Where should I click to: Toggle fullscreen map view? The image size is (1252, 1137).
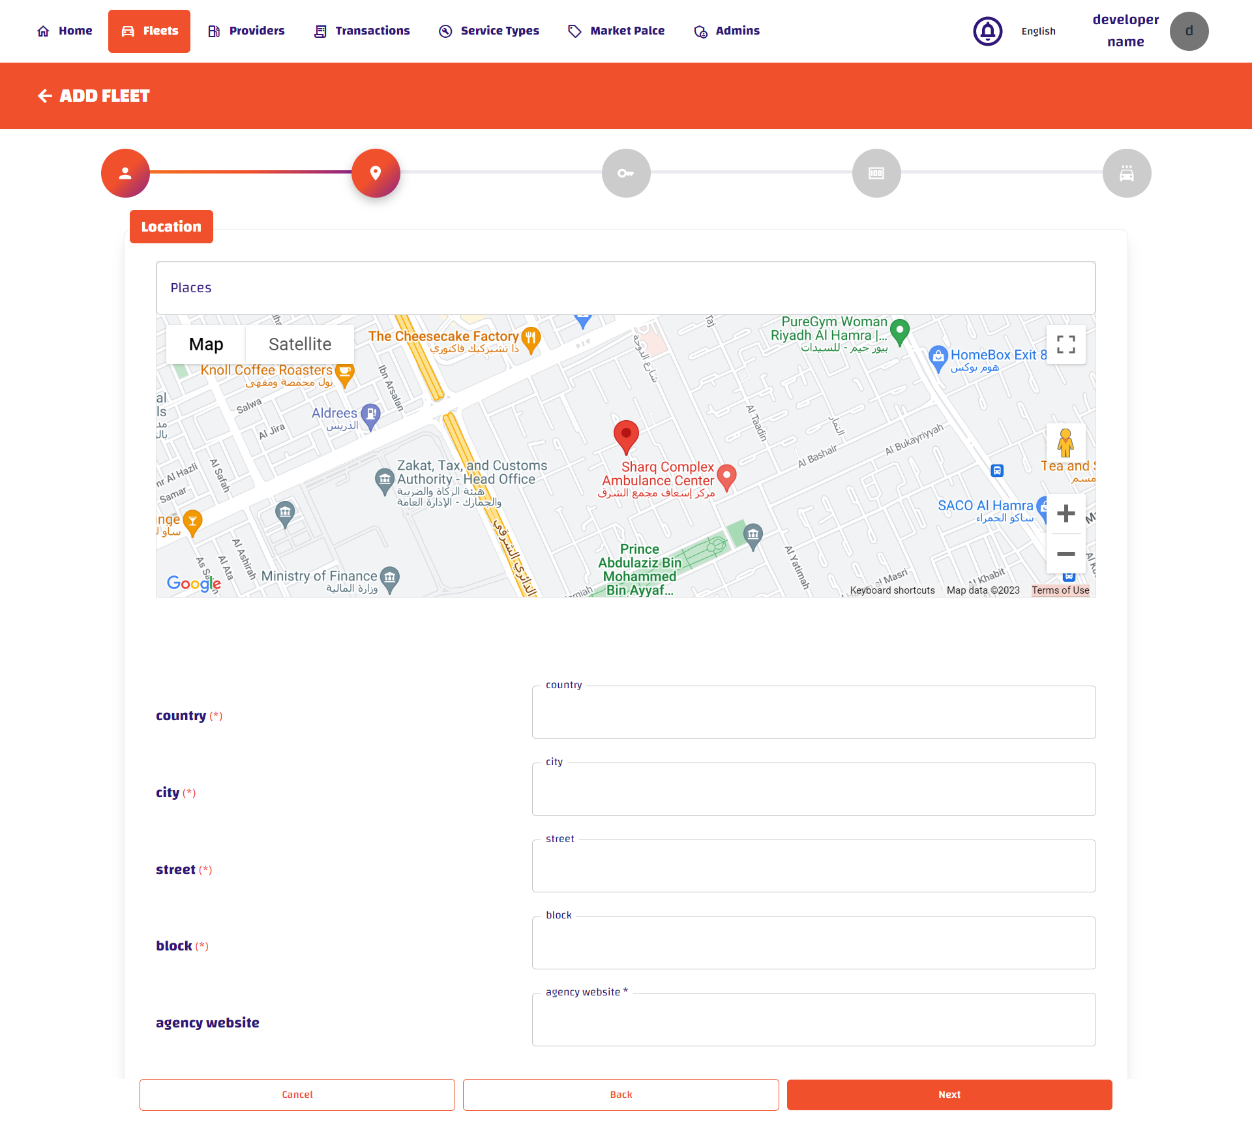click(x=1066, y=344)
